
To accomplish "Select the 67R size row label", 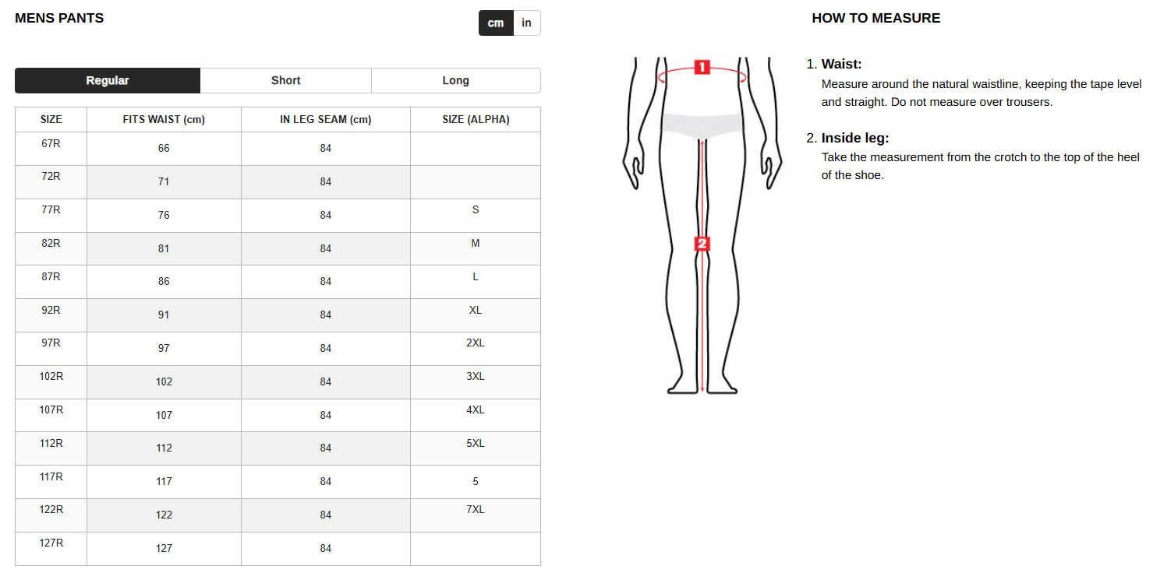I will (x=51, y=143).
